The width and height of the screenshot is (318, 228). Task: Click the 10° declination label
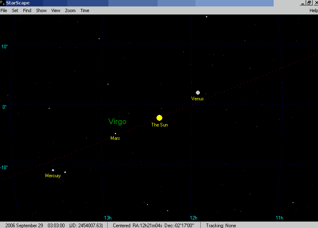click(x=4, y=47)
